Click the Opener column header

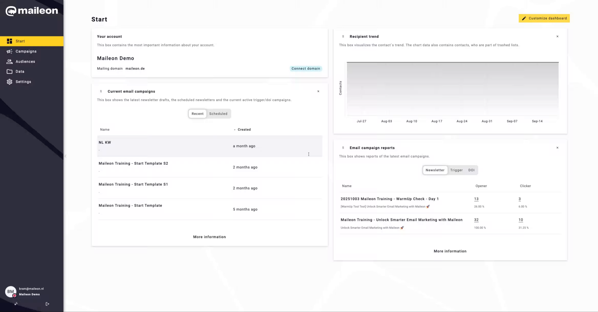[x=481, y=186]
